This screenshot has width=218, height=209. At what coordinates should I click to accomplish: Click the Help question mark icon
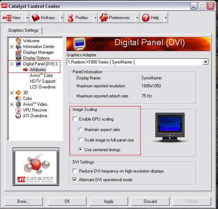coord(145,18)
